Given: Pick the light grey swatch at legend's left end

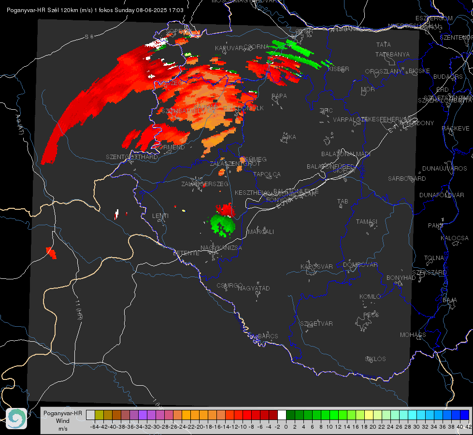Looking at the screenshot, I should [x=90, y=415].
